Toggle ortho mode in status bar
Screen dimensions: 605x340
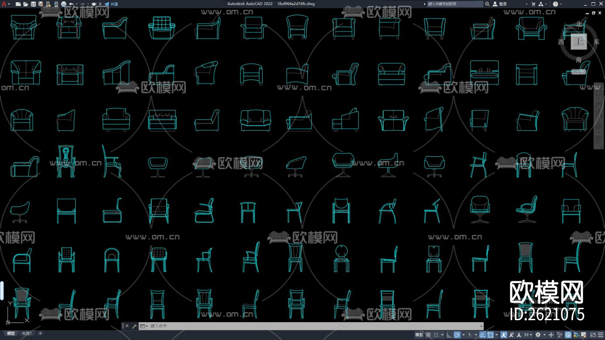pyautogui.click(x=449, y=335)
